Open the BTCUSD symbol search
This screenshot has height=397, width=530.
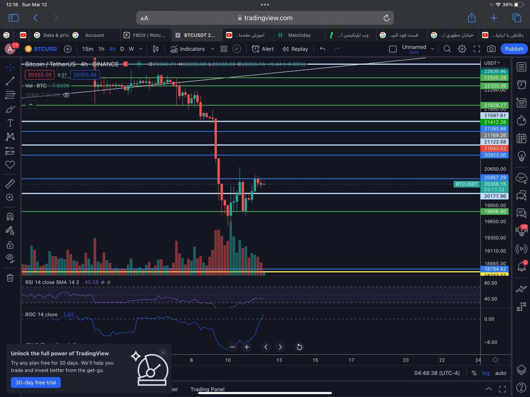(41, 49)
